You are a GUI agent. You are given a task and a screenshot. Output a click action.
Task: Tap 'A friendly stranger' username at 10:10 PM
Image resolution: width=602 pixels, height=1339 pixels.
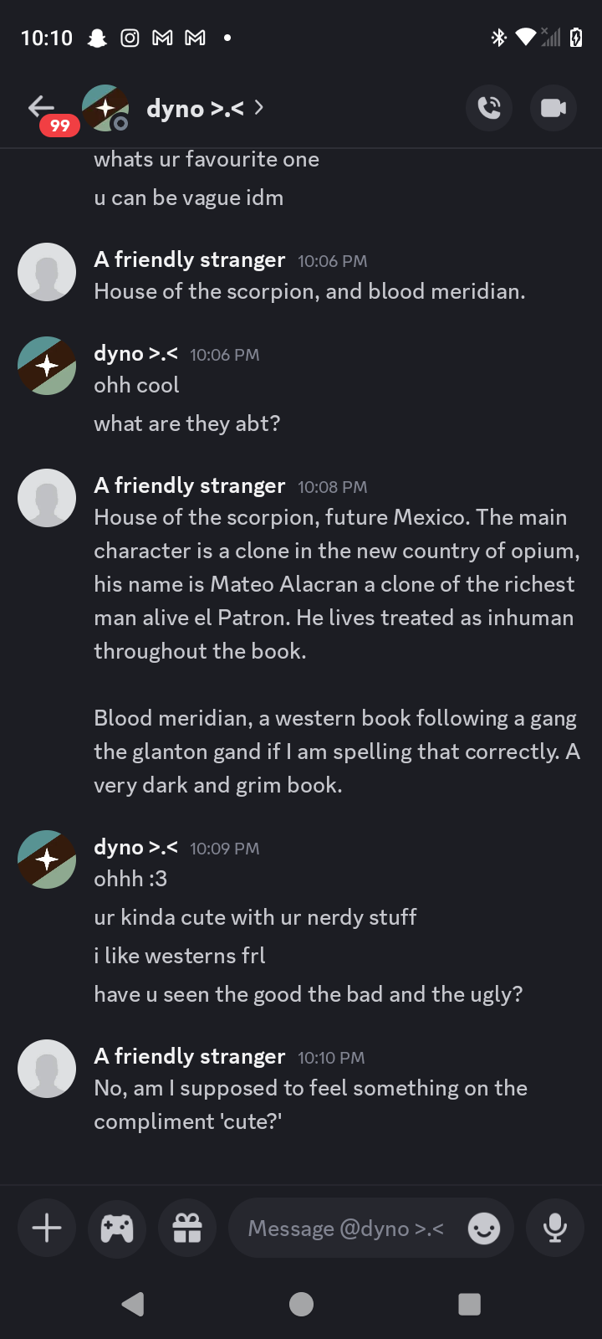pos(190,1056)
